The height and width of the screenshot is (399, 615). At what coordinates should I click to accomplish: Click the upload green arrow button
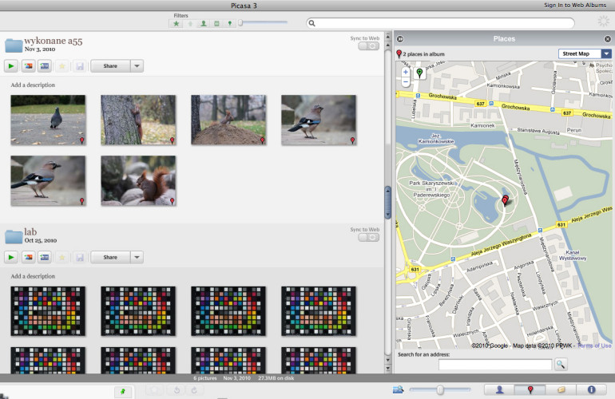[x=123, y=391]
